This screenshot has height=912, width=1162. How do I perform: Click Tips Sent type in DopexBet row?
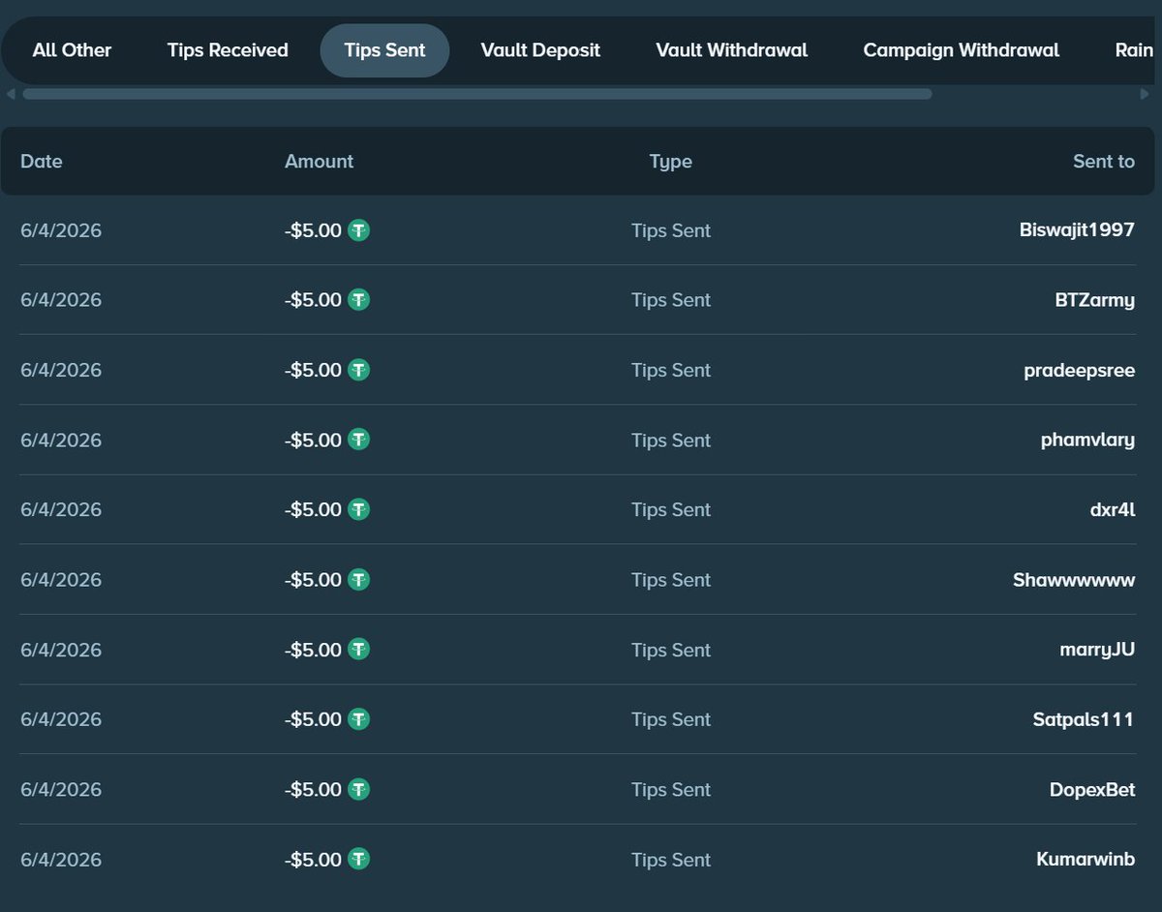coord(671,789)
